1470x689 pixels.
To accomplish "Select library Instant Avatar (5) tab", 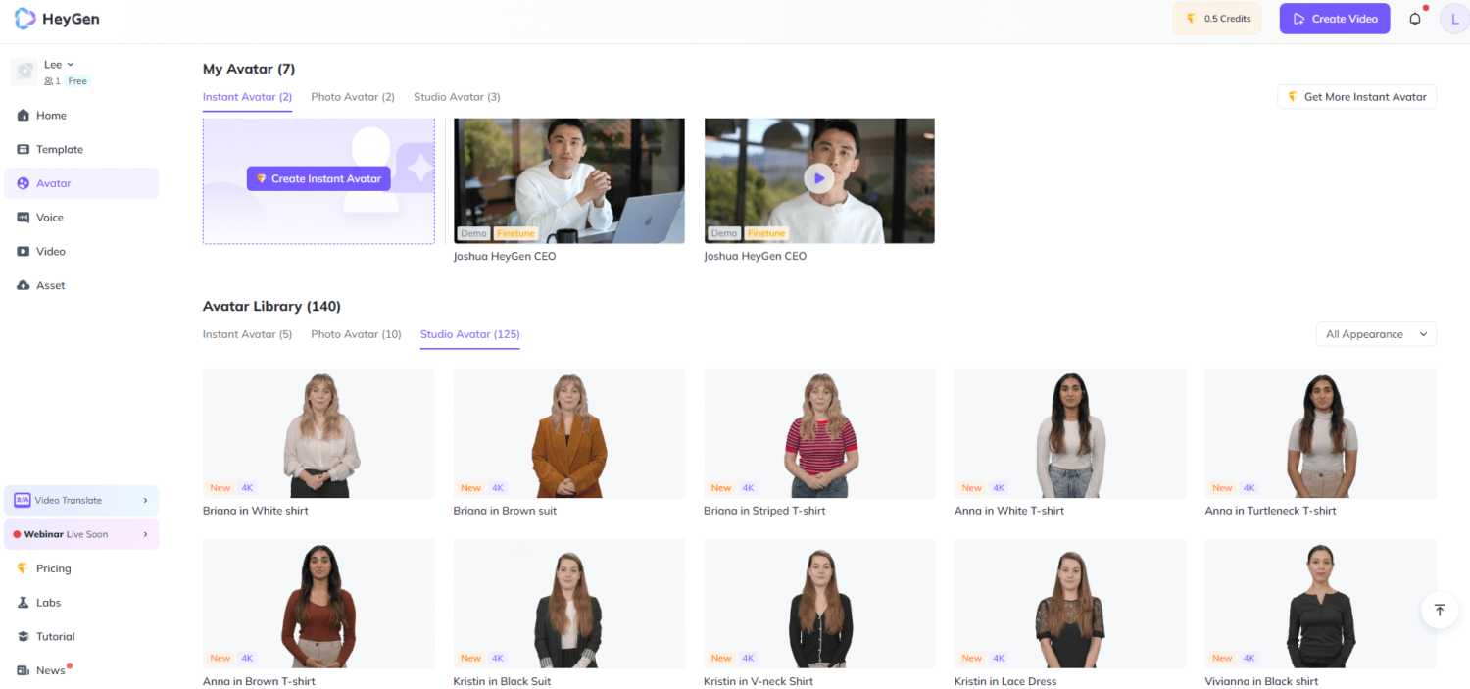I will pos(247,334).
